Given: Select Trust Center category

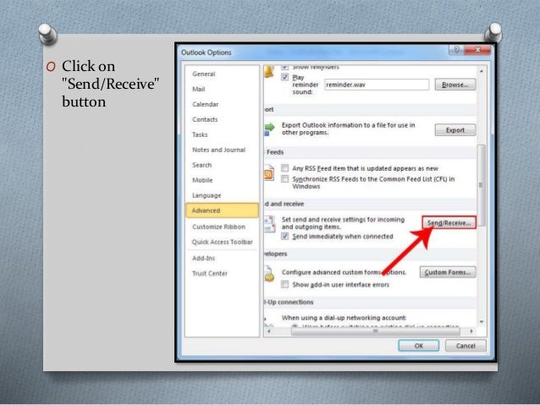Looking at the screenshot, I should [x=210, y=273].
